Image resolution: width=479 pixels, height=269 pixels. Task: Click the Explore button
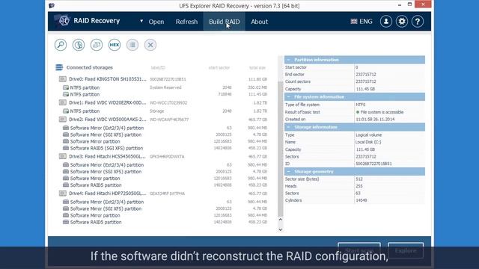coord(406,250)
